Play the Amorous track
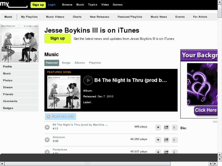Image resolution: width=222 pixels, height=166 pixels. tap(47, 140)
